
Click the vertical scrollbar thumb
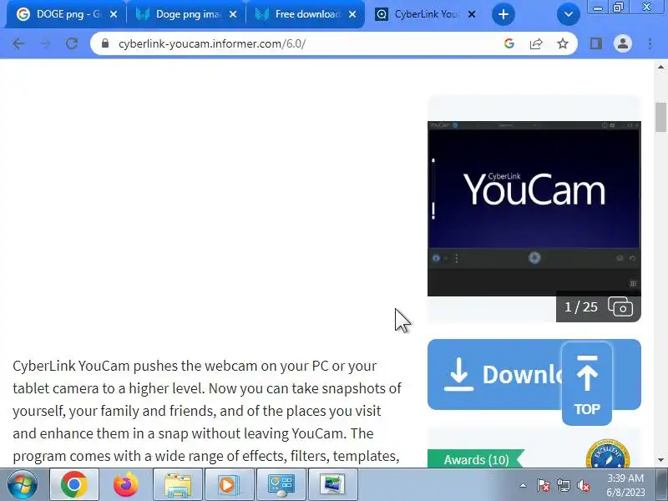(x=660, y=118)
